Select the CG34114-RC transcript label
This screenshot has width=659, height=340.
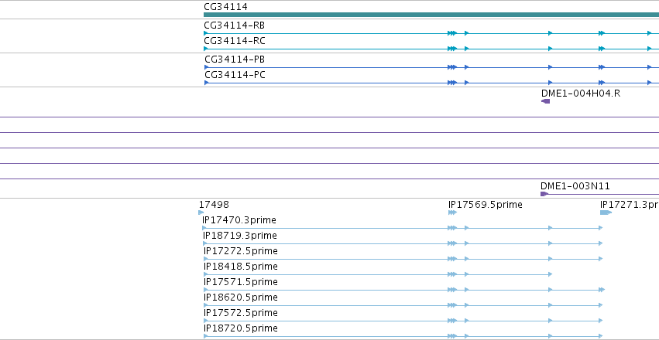235,41
